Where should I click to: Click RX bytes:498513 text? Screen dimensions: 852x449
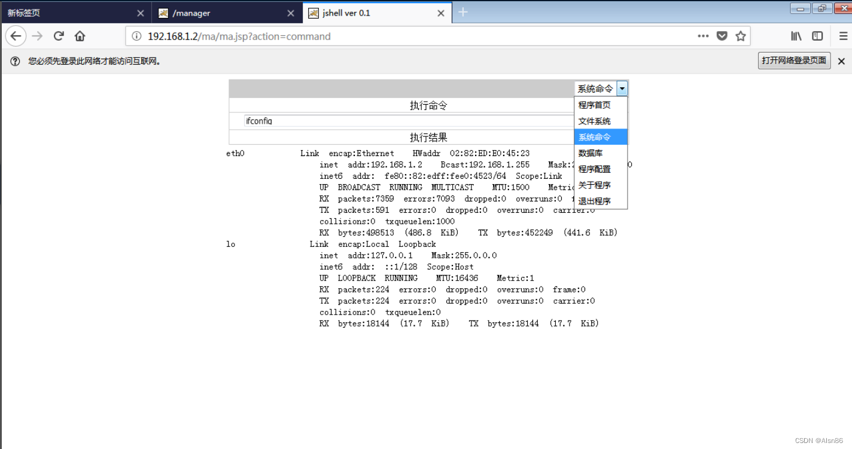[357, 233]
